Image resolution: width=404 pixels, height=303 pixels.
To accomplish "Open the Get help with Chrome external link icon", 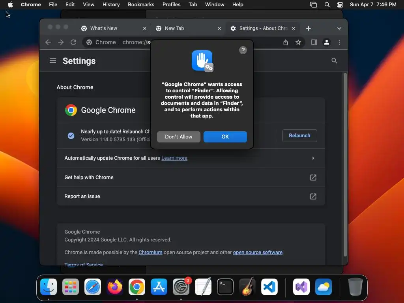I will 313,178.
